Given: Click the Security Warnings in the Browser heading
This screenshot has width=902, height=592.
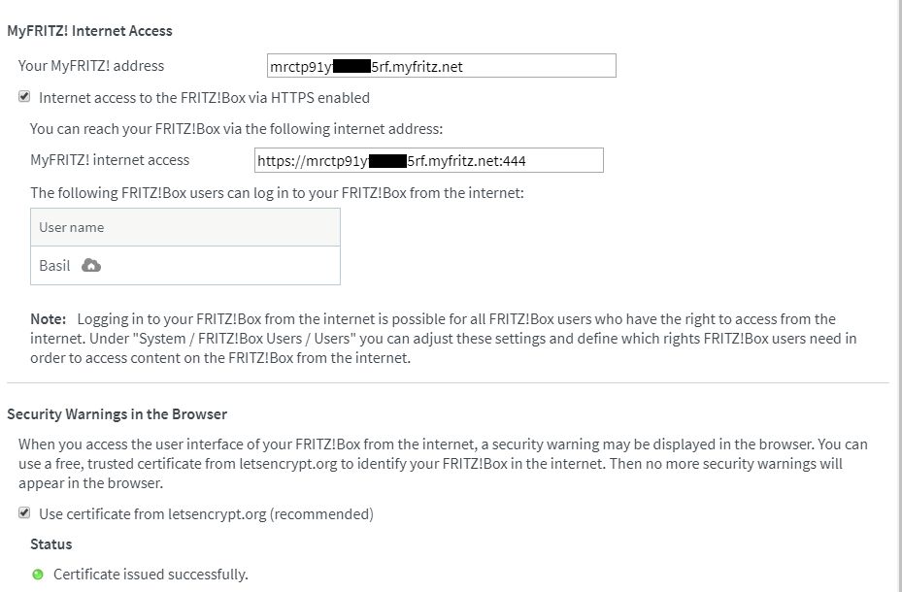Looking at the screenshot, I should click(117, 414).
